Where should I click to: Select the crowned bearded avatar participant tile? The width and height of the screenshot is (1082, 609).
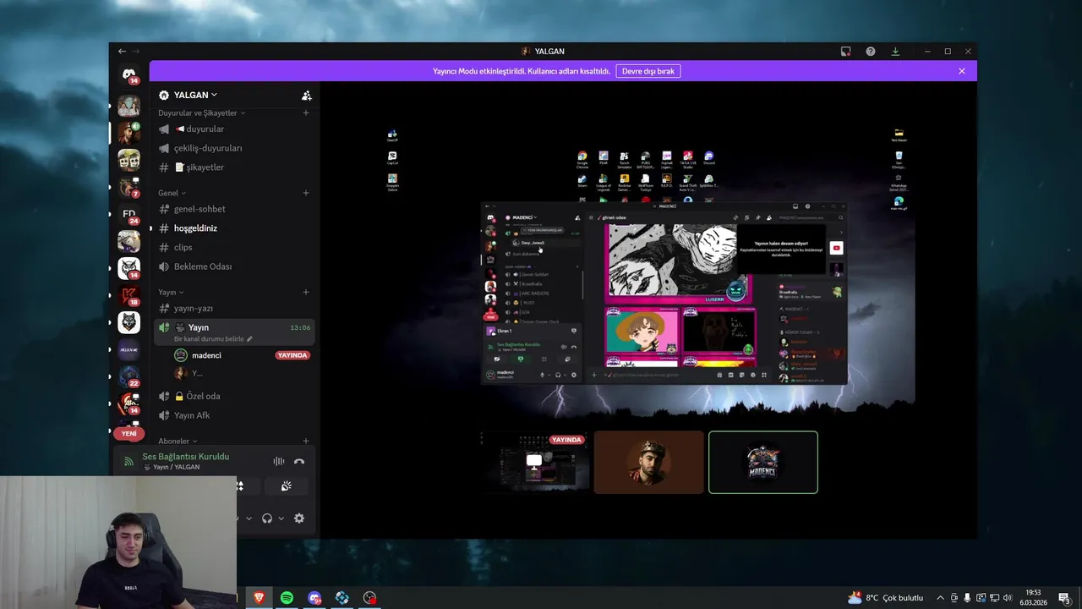tap(649, 462)
